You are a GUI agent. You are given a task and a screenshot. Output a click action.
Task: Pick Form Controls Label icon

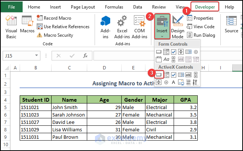pos(166,59)
